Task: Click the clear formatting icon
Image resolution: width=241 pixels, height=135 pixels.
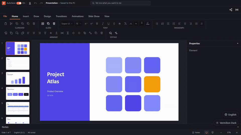Action: coord(125,23)
